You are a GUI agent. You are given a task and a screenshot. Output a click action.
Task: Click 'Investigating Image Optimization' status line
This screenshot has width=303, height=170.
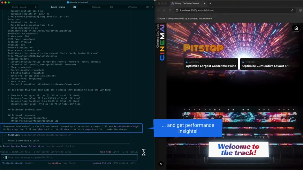[23, 146]
